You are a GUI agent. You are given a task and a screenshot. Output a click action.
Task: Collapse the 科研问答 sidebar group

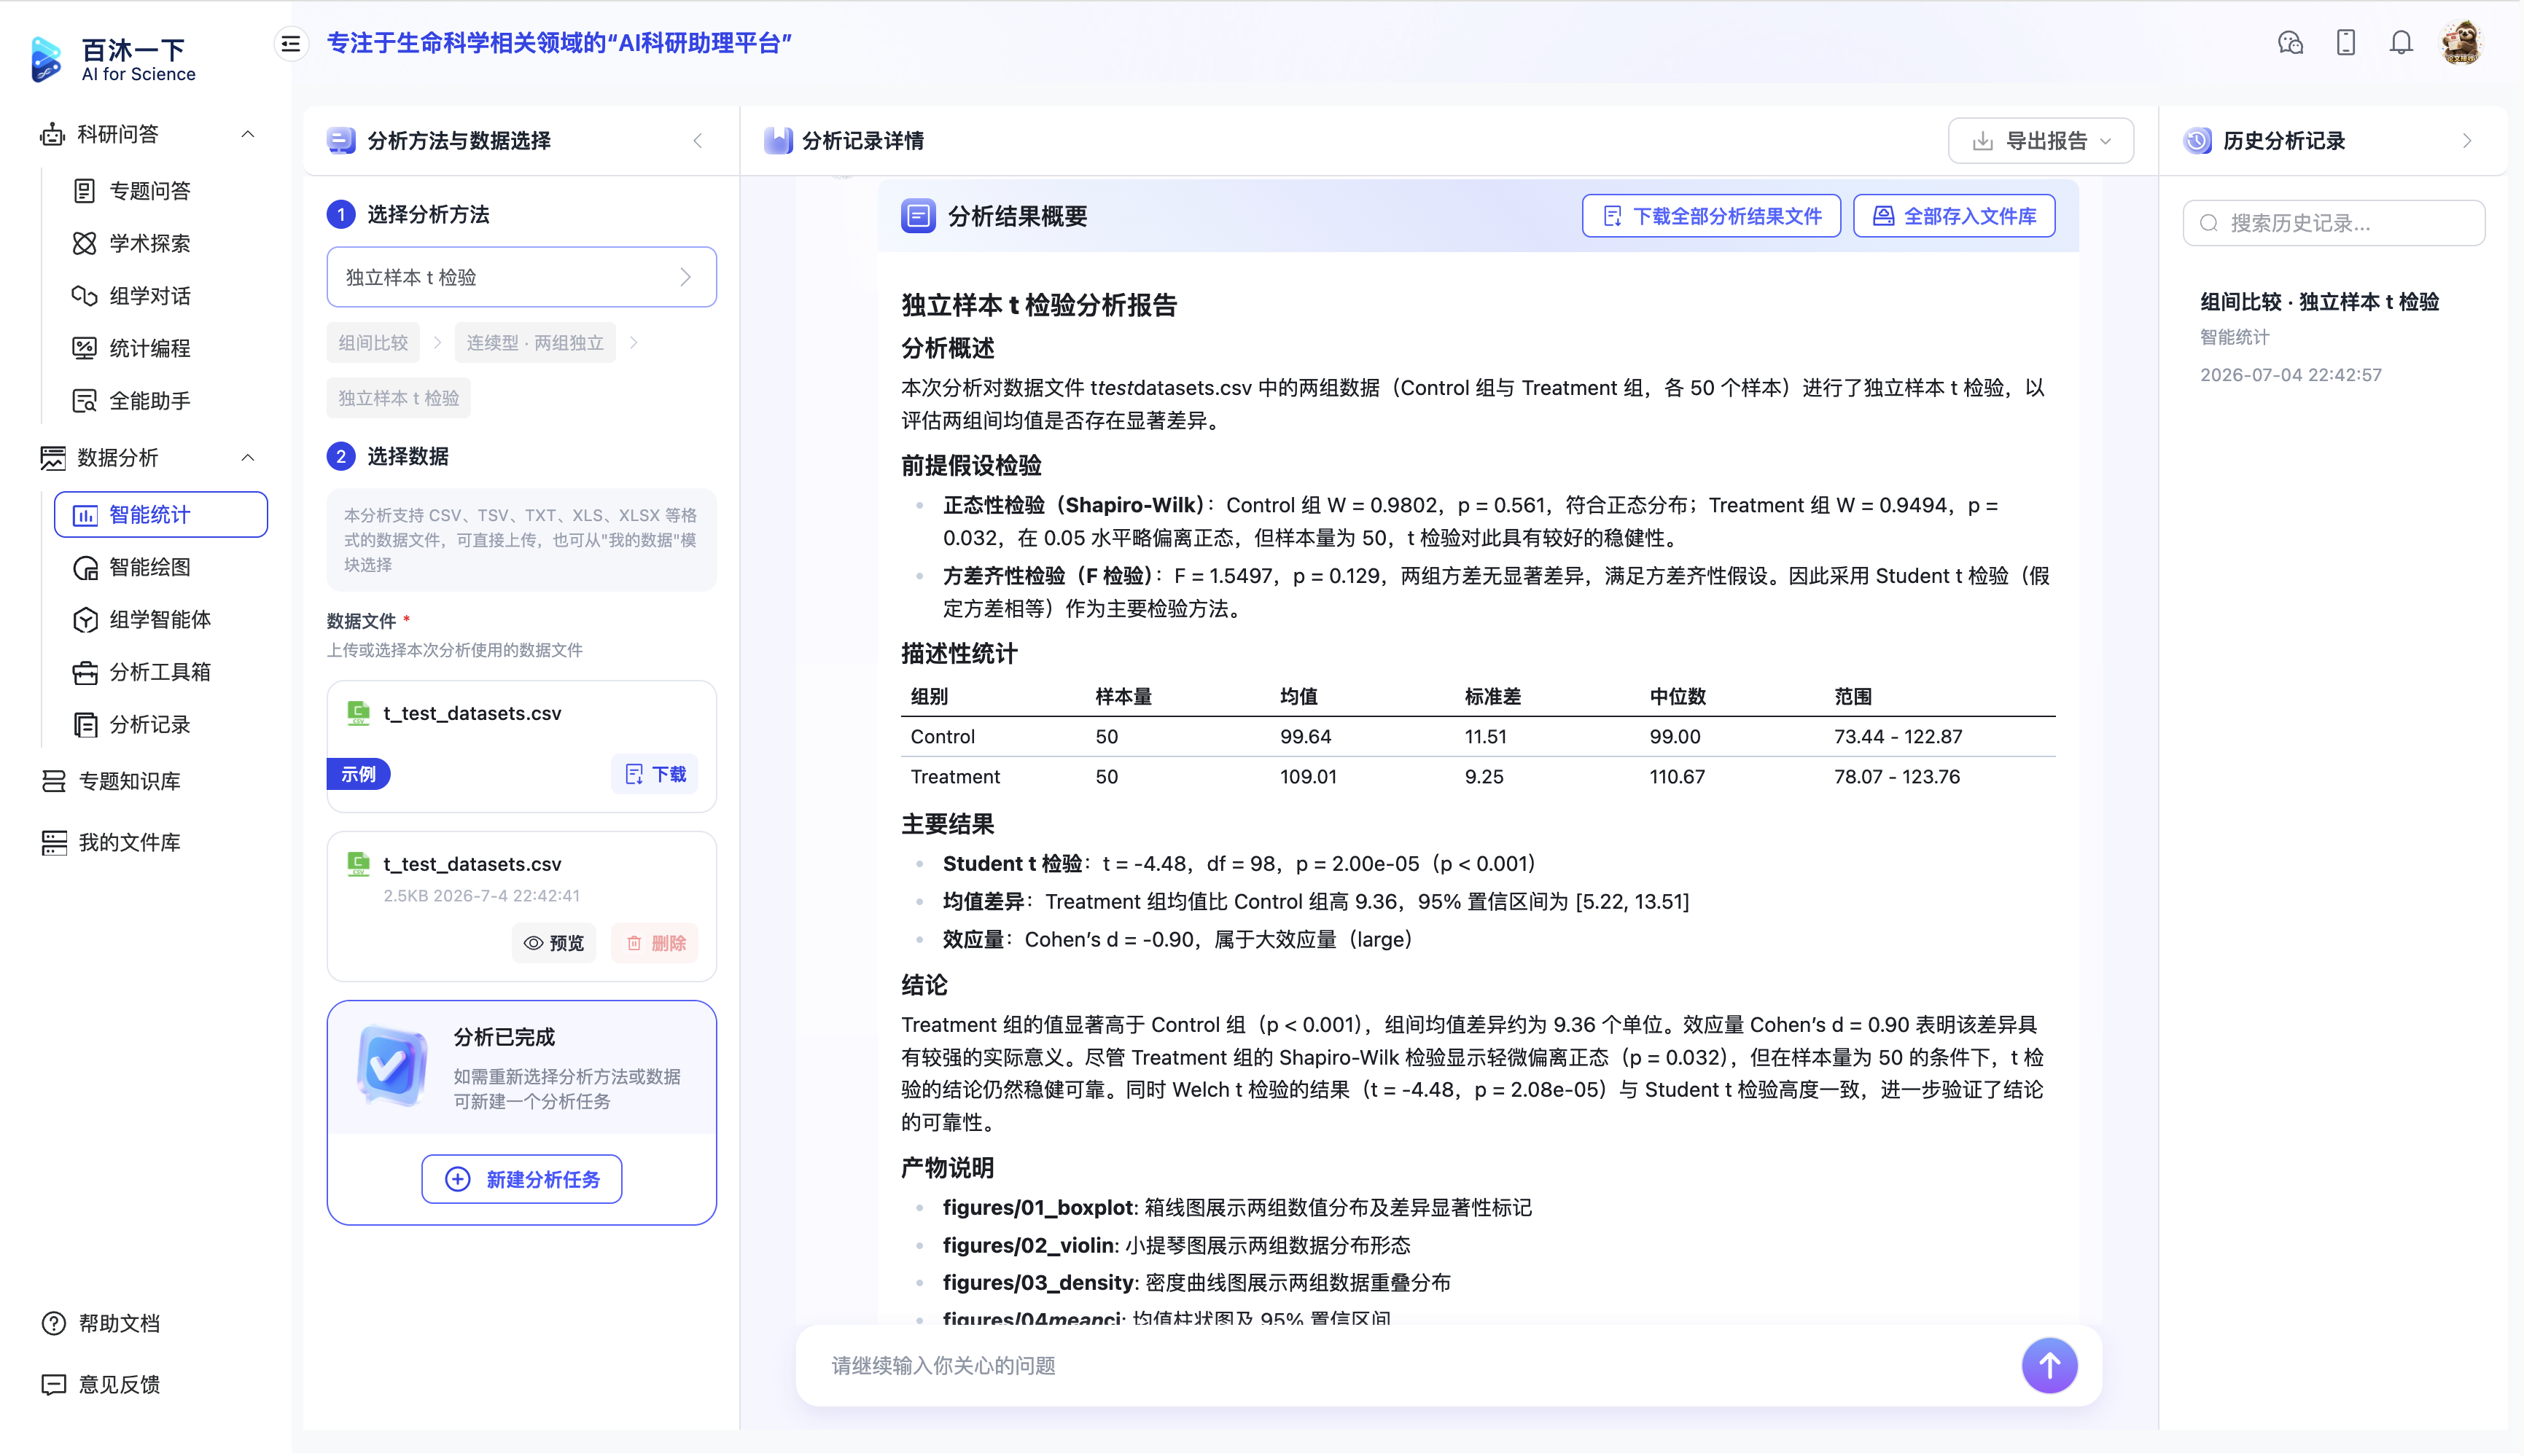click(x=248, y=134)
